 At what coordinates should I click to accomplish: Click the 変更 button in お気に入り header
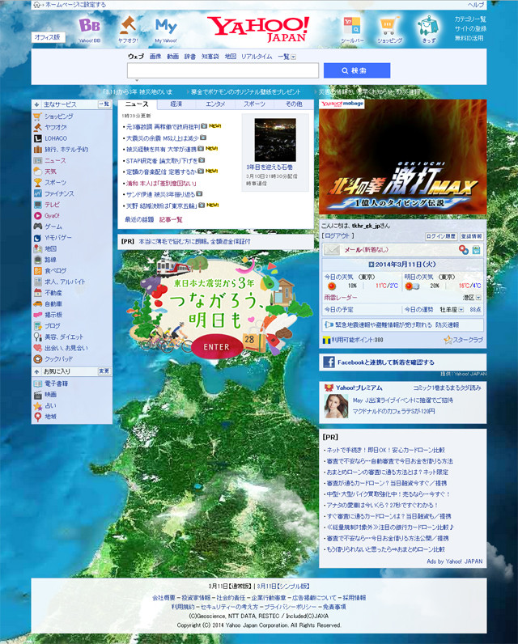pyautogui.click(x=104, y=371)
